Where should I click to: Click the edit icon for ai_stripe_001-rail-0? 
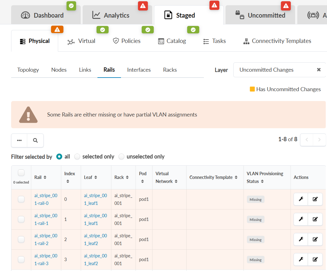[315, 199]
